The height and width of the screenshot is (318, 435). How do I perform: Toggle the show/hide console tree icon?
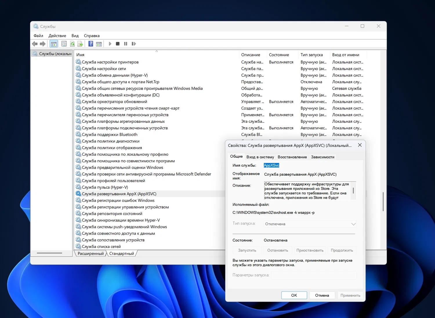click(54, 44)
